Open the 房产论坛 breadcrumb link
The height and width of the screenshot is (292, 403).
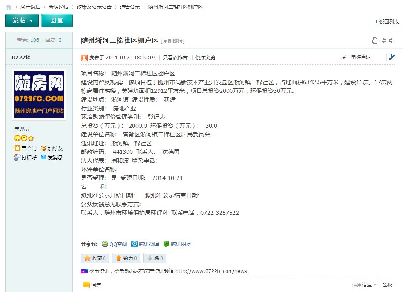click(30, 7)
